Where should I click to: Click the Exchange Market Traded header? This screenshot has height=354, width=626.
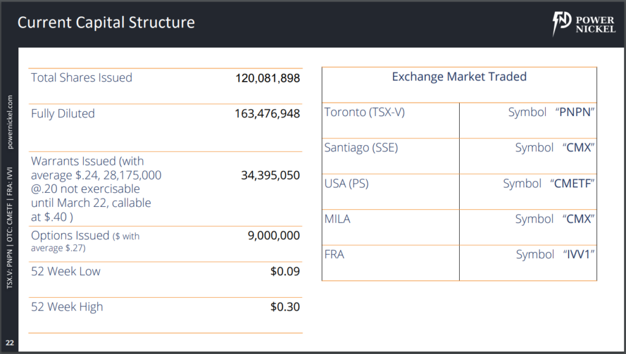pyautogui.click(x=458, y=77)
